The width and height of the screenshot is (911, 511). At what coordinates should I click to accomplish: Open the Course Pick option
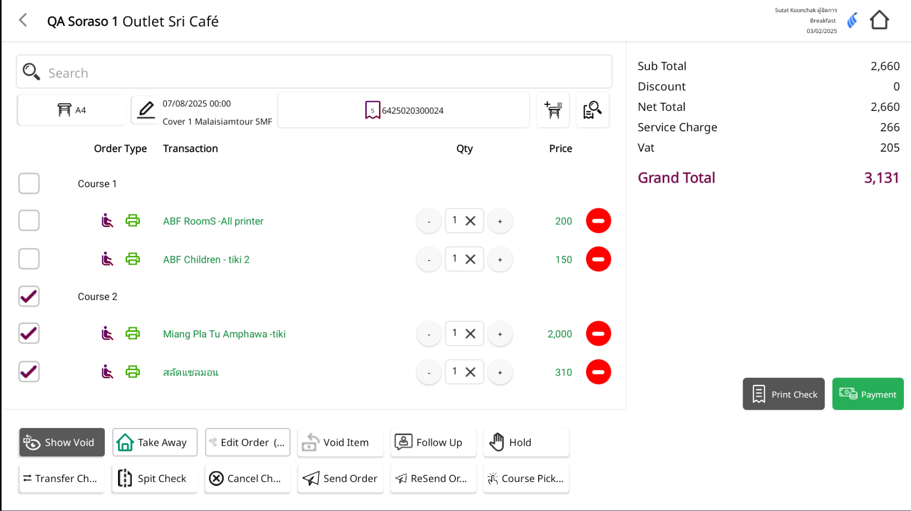point(526,478)
